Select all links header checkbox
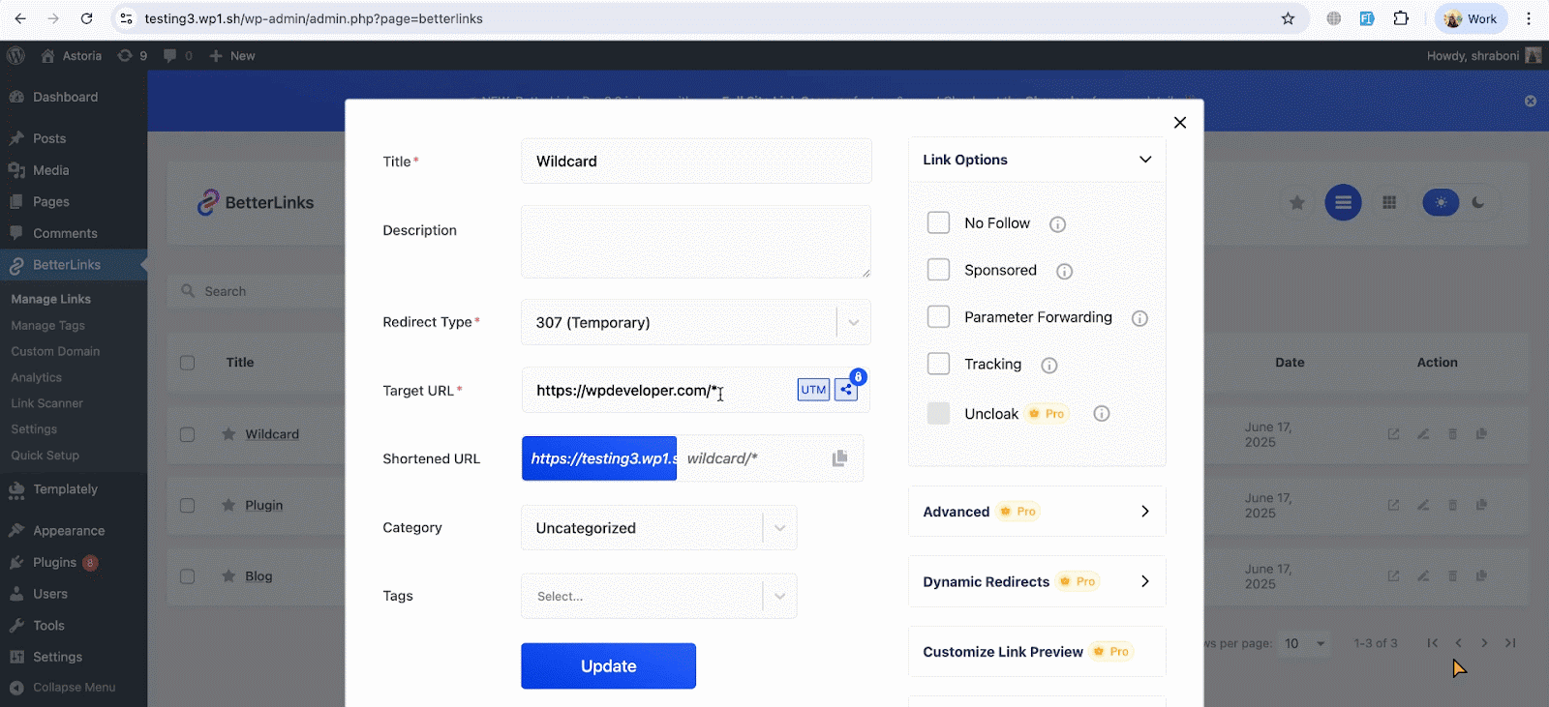The height and width of the screenshot is (707, 1549). point(187,363)
